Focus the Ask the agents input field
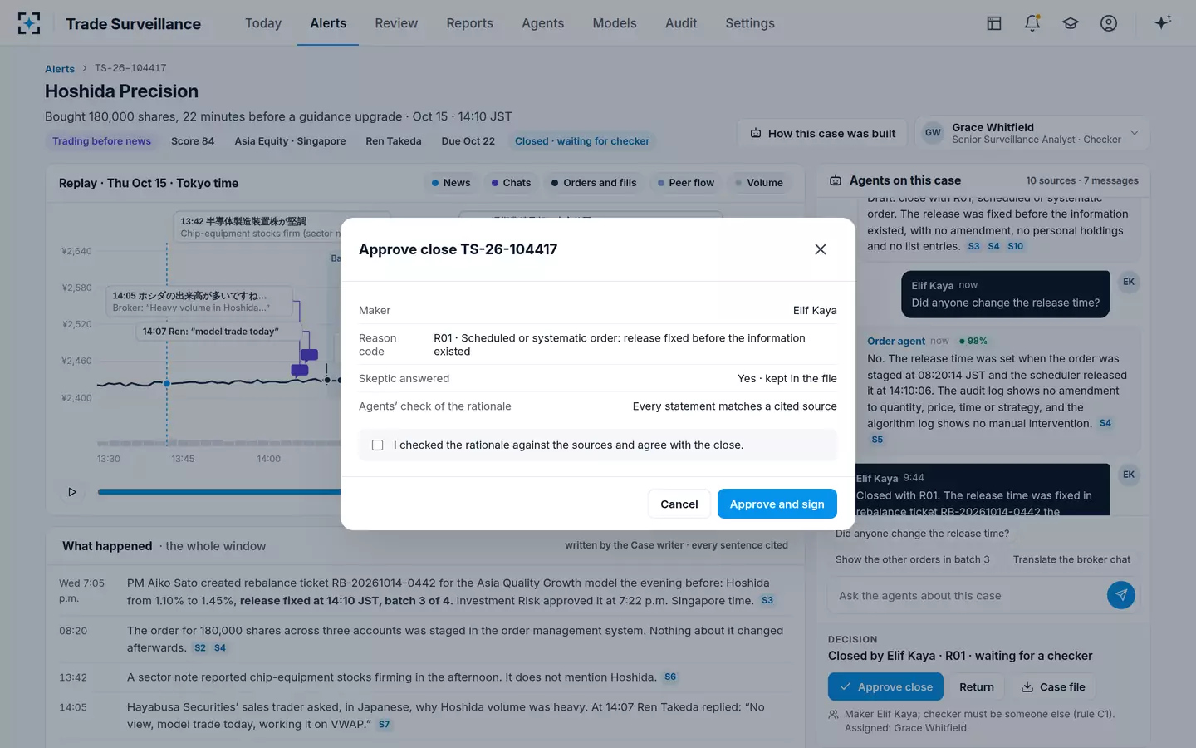Screen dimensions: 1196x748 click(967, 595)
